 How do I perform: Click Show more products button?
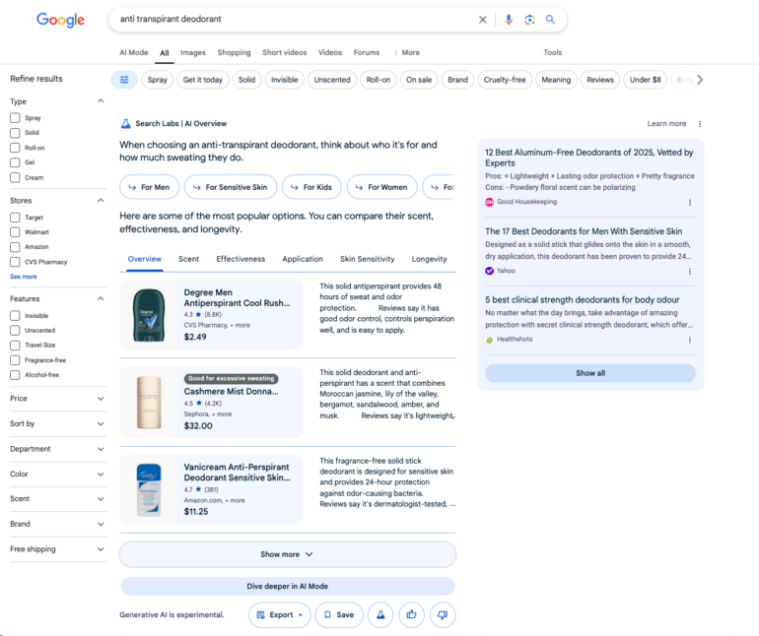(x=288, y=554)
